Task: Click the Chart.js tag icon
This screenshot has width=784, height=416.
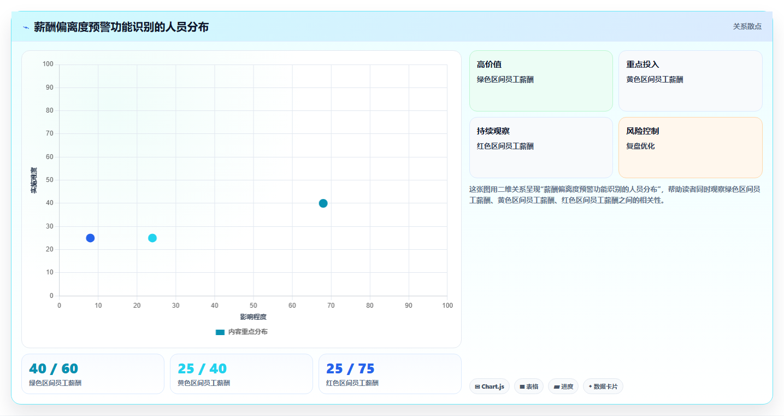Action: [x=478, y=386]
